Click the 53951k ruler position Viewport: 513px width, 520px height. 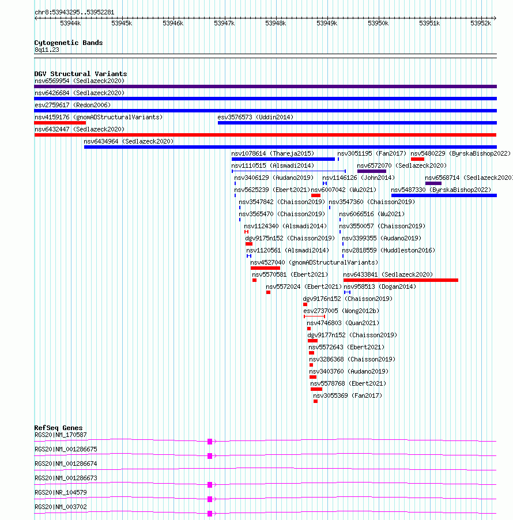429,23
